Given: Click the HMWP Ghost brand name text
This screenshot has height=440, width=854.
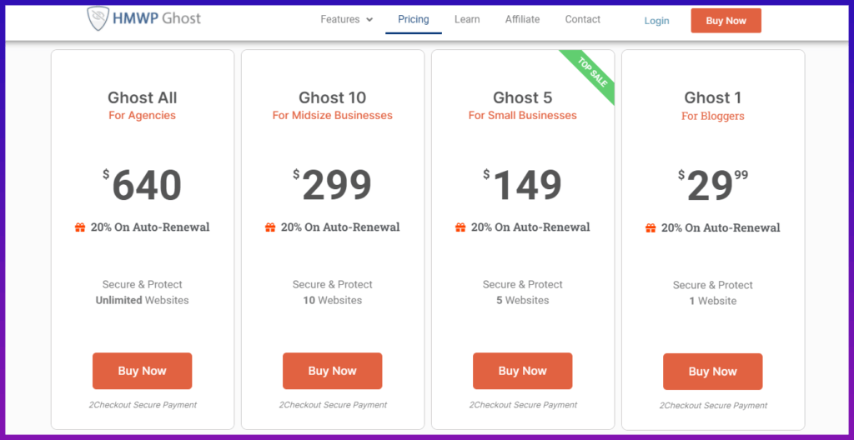Looking at the screenshot, I should tap(158, 18).
